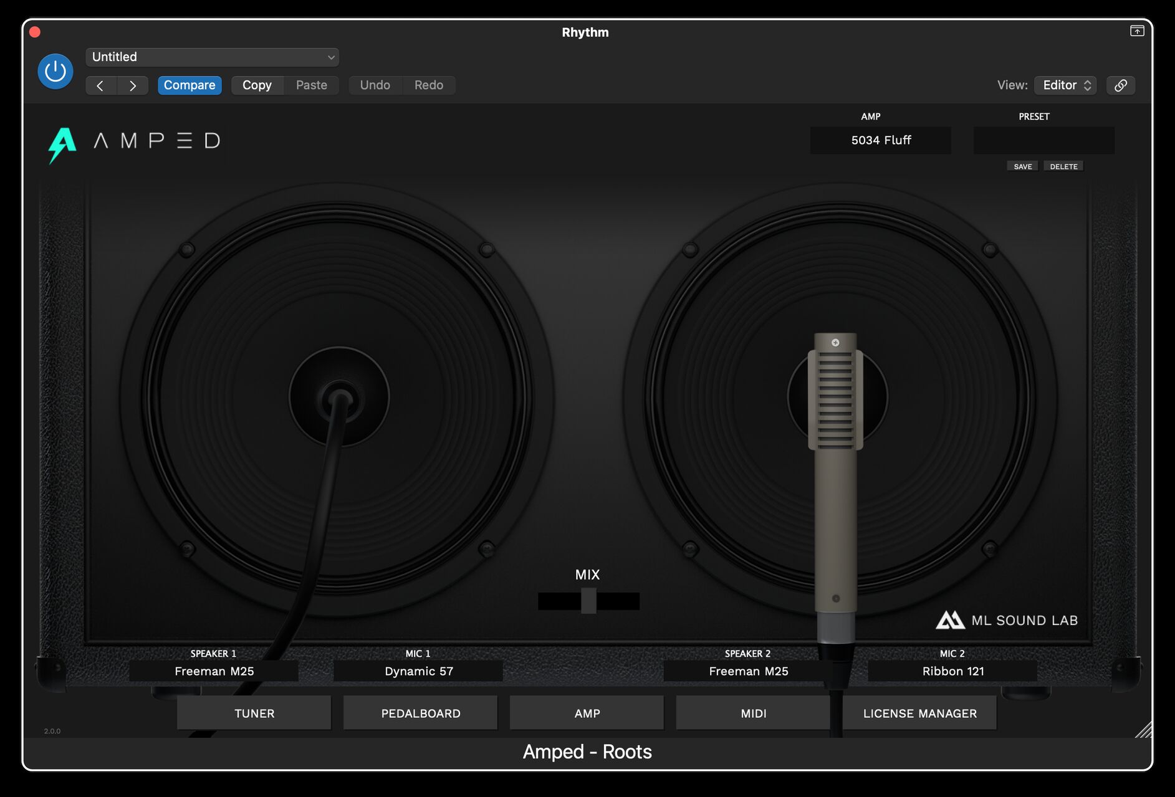Click the resize grip at bottom right corner

(x=1143, y=729)
